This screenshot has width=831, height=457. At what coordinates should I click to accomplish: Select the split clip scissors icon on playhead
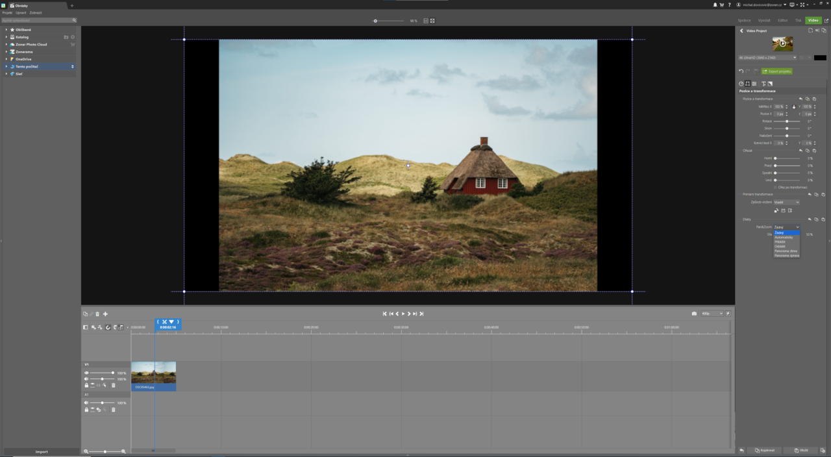pos(165,322)
